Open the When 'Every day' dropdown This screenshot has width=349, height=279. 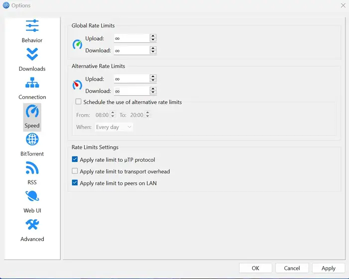click(x=114, y=127)
